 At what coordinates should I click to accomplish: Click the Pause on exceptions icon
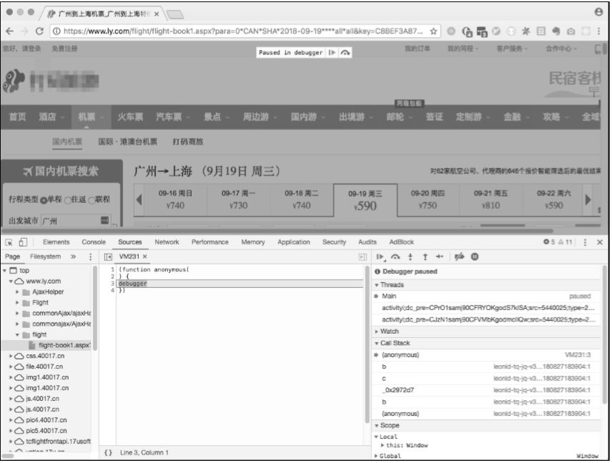pyautogui.click(x=475, y=256)
